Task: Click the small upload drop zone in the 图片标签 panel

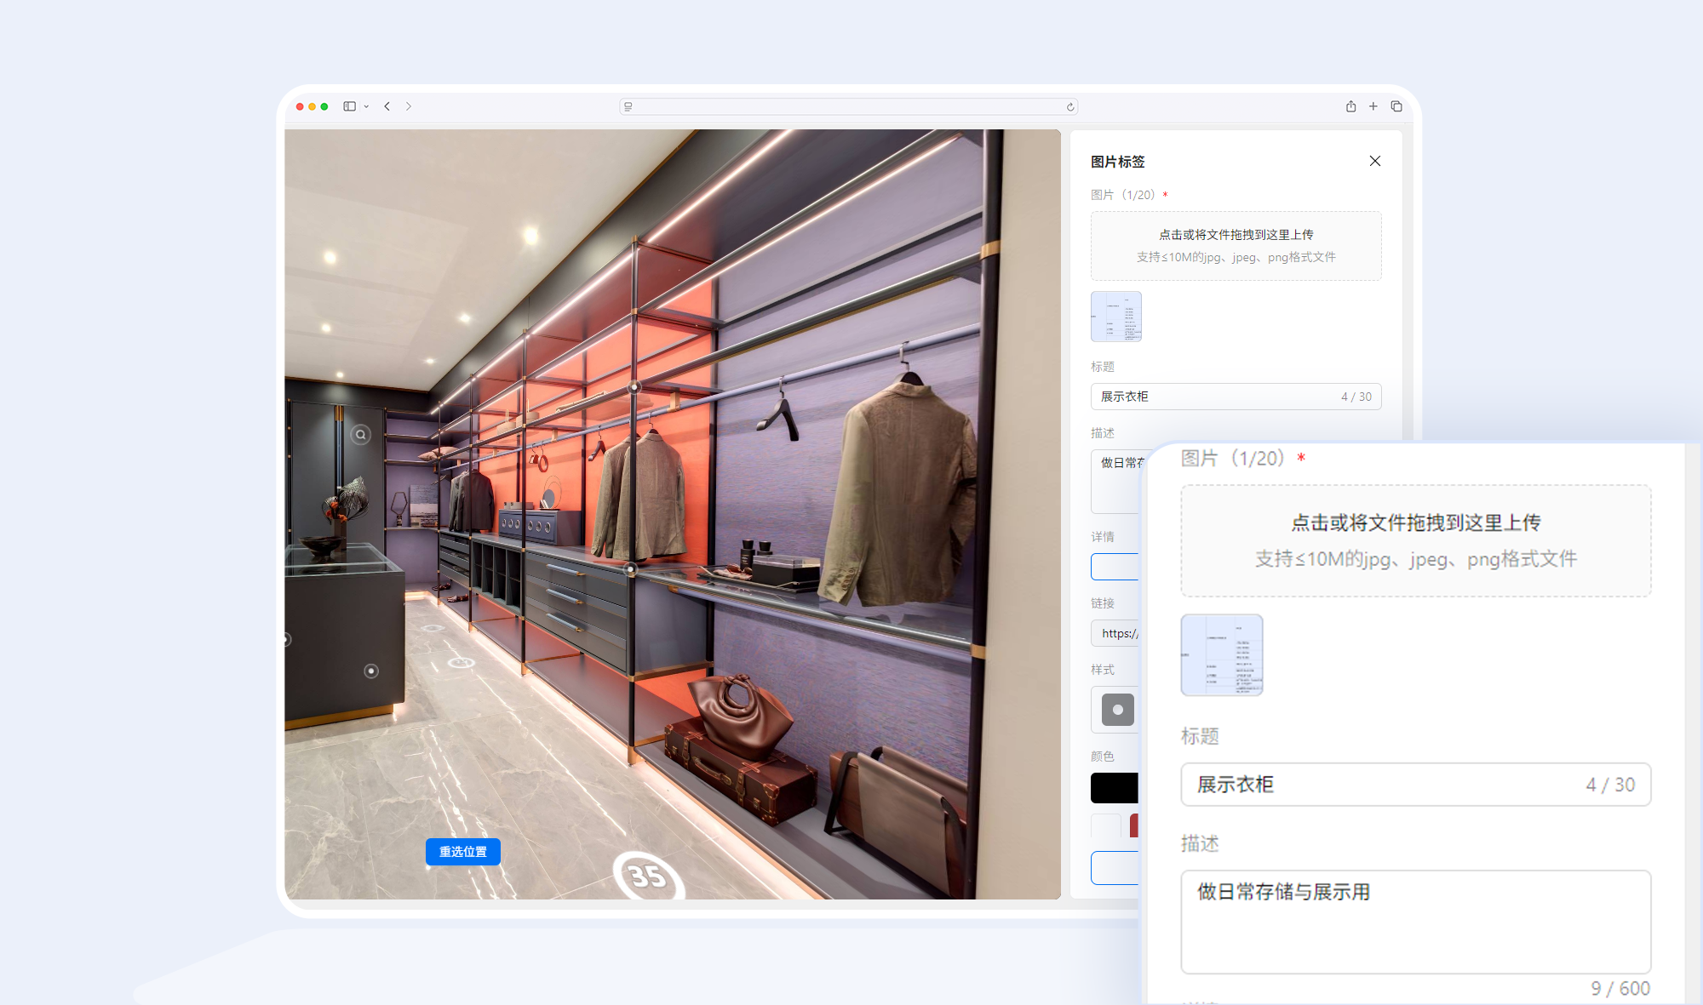Action: 1236,246
